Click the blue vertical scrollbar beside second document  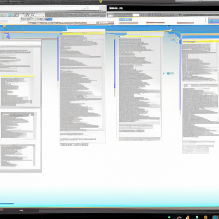pos(115,64)
